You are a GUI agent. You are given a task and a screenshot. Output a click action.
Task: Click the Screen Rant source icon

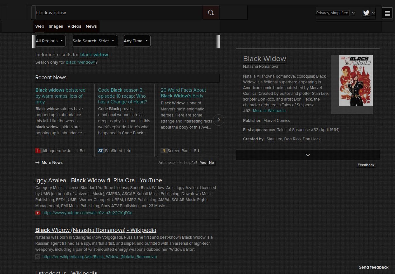[x=164, y=151]
